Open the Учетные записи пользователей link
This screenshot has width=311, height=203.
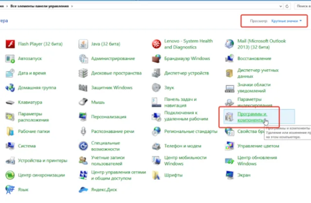108,160
